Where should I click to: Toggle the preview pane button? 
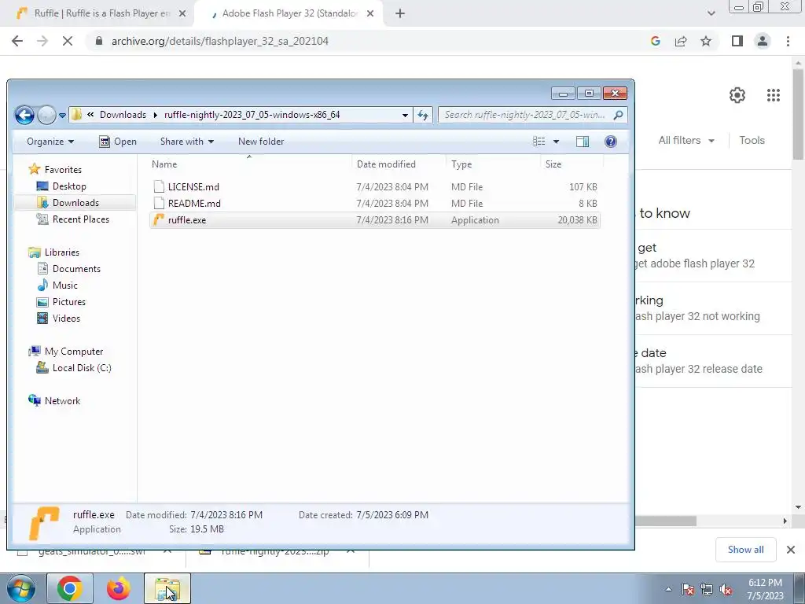(583, 142)
